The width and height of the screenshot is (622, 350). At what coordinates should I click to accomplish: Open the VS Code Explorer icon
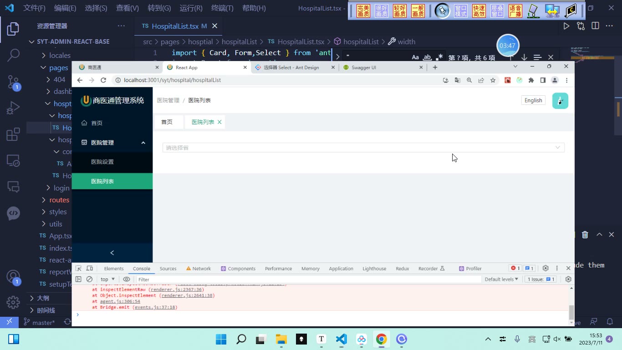tap(13, 29)
